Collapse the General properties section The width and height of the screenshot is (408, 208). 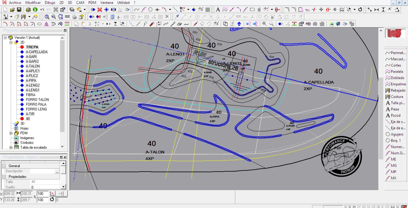click(4, 166)
